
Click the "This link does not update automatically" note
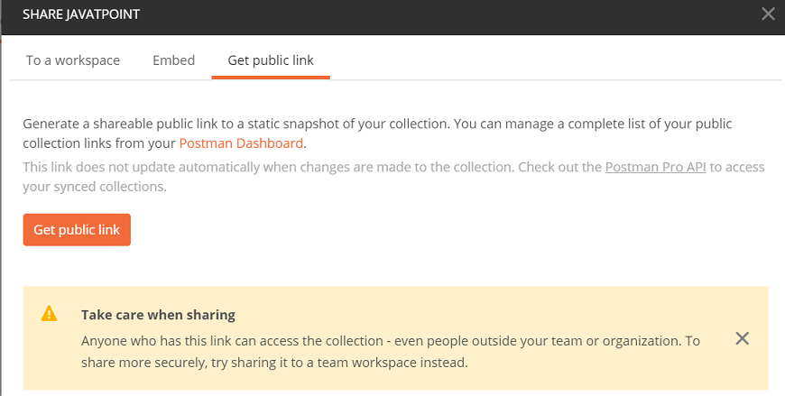393,177
